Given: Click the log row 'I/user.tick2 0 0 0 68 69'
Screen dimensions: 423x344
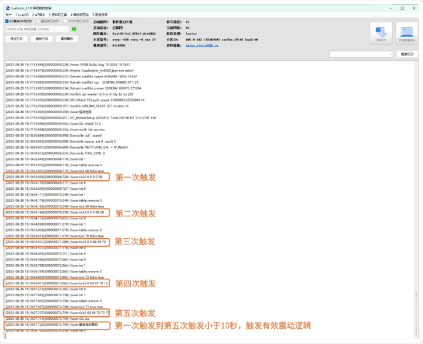Looking at the screenshot, I should tap(54, 212).
